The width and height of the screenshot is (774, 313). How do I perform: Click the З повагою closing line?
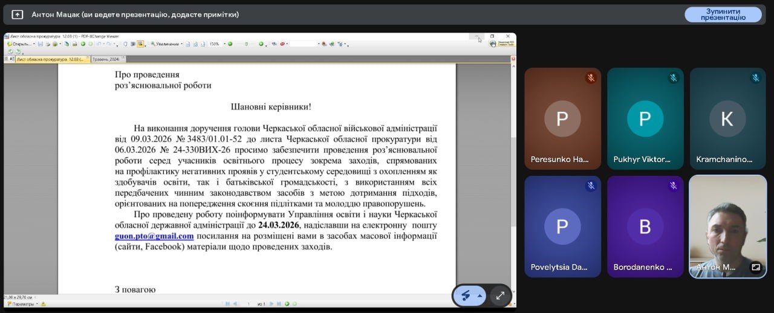(x=135, y=290)
